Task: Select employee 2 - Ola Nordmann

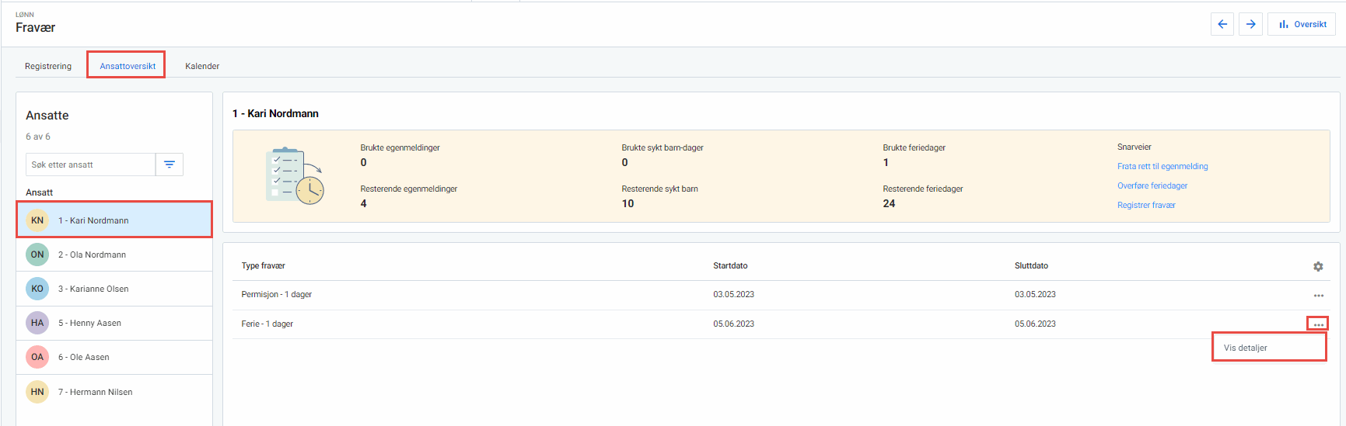Action: [x=114, y=255]
